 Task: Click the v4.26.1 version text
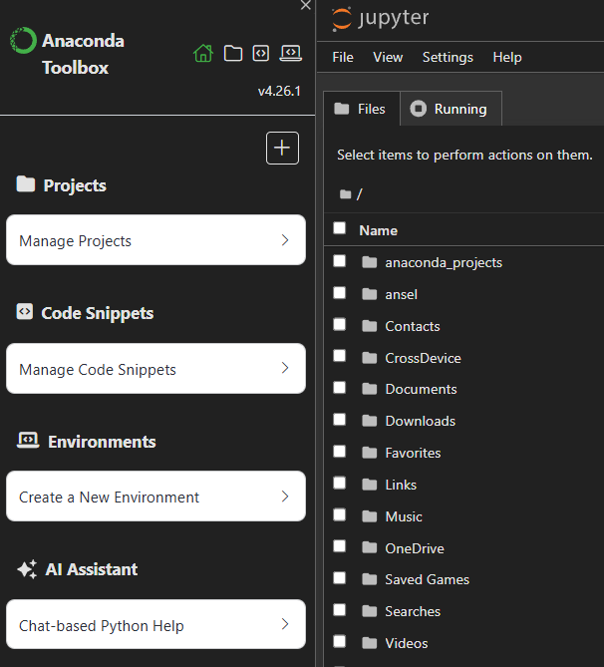(279, 91)
